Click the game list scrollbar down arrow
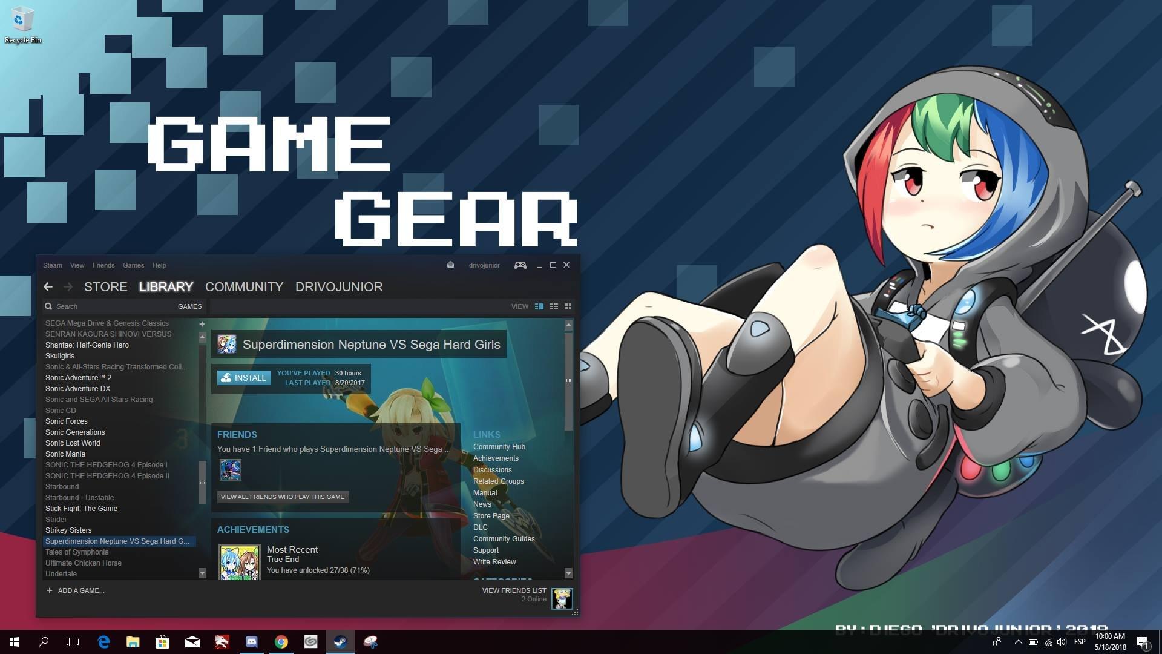Image resolution: width=1162 pixels, height=654 pixels. pyautogui.click(x=202, y=573)
